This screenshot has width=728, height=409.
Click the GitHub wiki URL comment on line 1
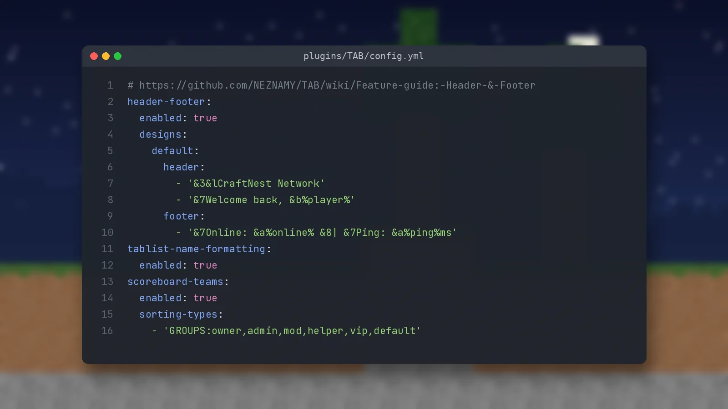click(331, 85)
